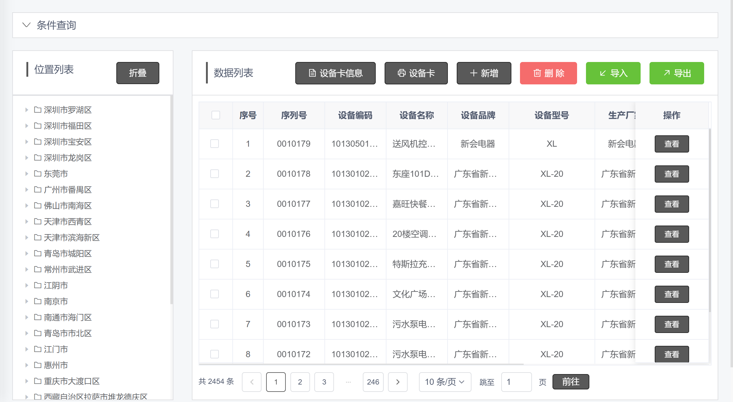Click the plus icon on 新增 button

[473, 73]
